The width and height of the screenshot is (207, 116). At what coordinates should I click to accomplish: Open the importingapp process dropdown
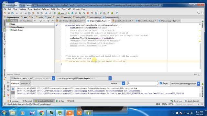click(110, 78)
